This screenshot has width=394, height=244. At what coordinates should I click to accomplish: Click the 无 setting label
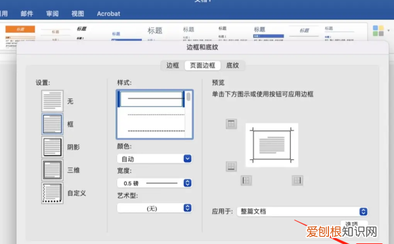point(70,101)
